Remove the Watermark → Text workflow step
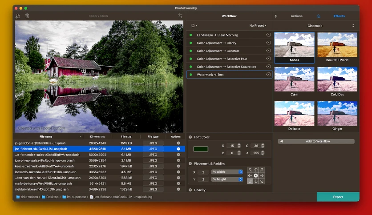Viewport: 372px width, 215px height. [268, 75]
